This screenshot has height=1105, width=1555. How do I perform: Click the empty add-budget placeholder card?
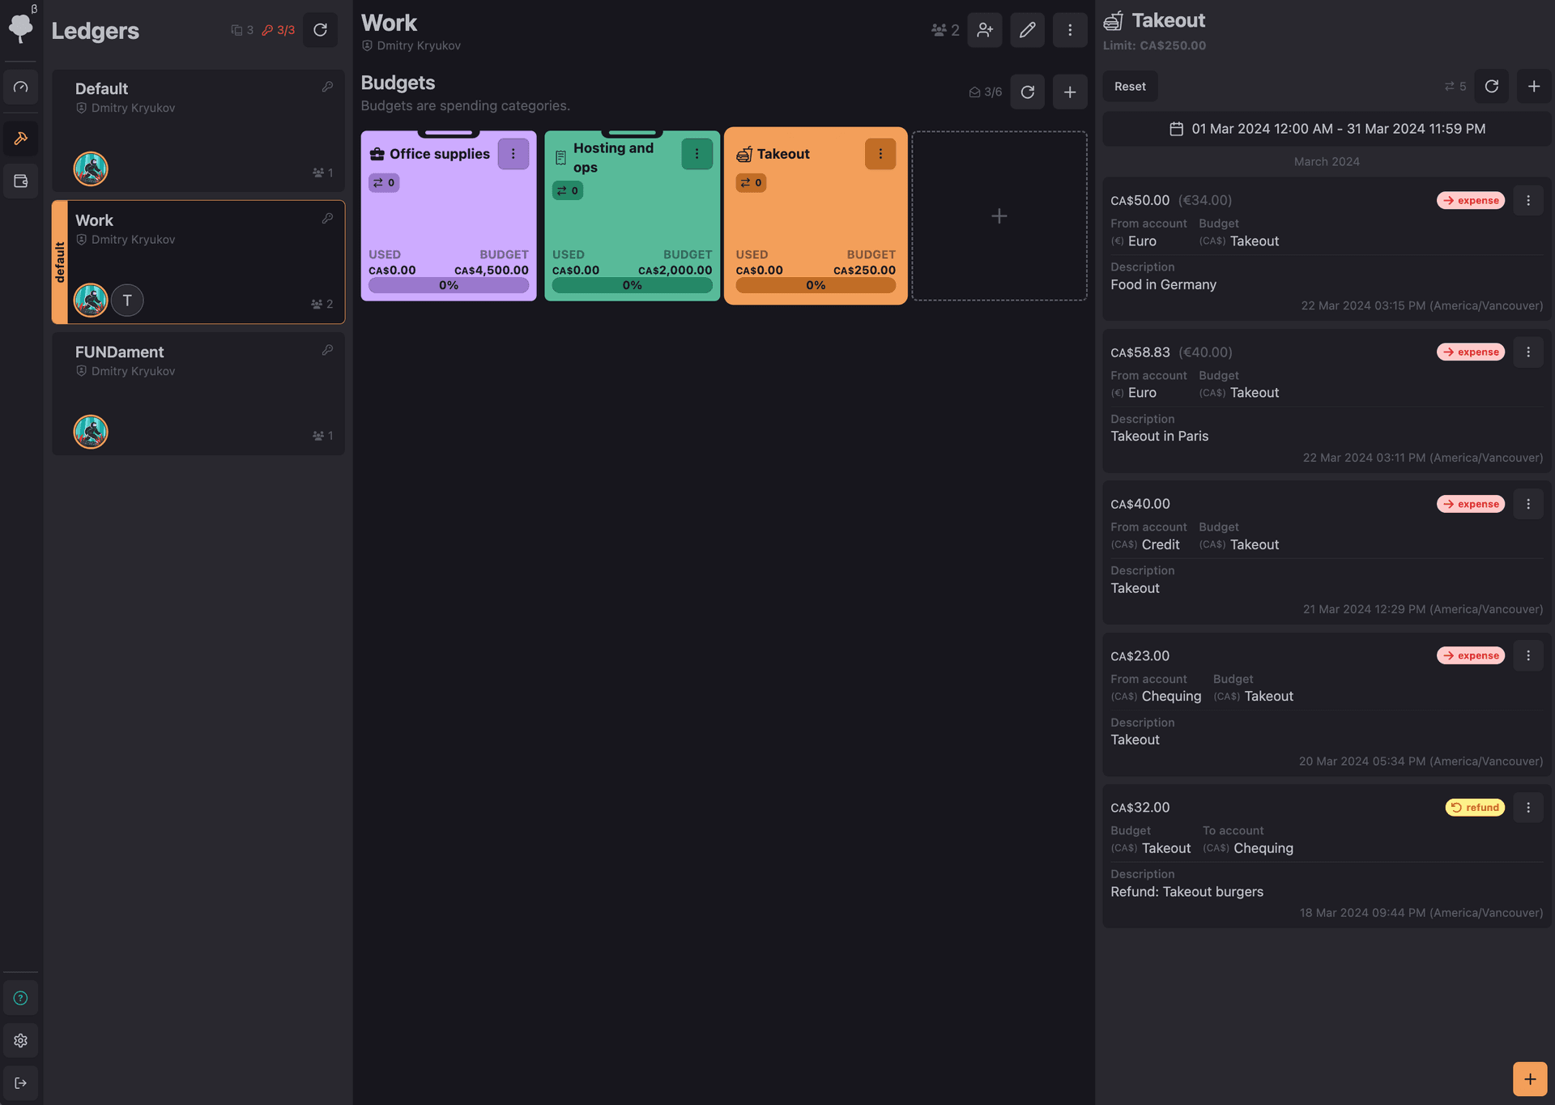click(999, 216)
